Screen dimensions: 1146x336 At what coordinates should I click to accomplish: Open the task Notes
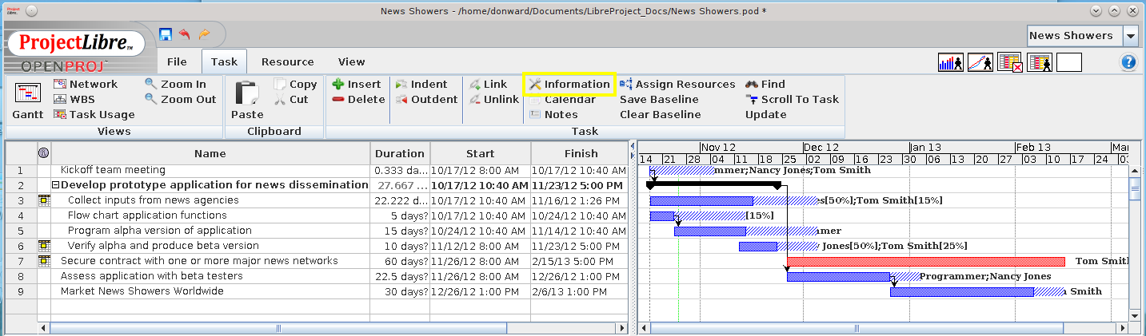[553, 114]
